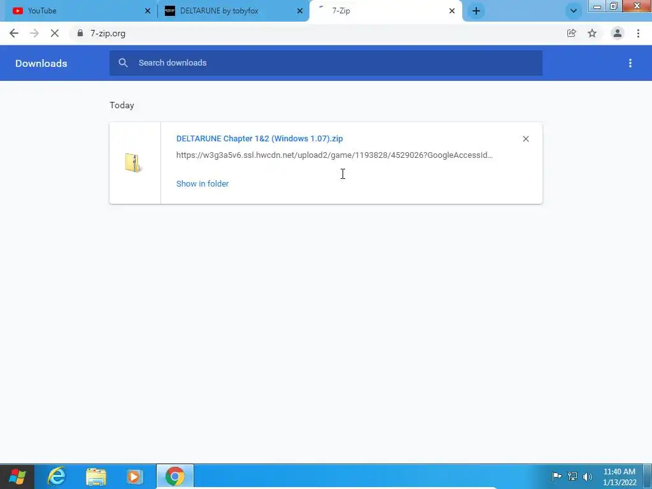This screenshot has height=489, width=652.
Task: Switch to the YouTube tab
Action: [79, 11]
